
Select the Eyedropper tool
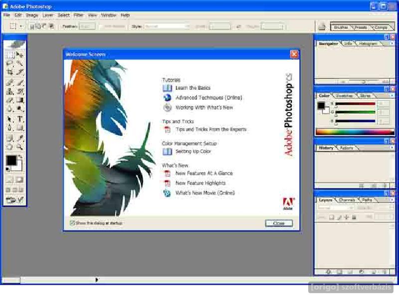point(19,138)
